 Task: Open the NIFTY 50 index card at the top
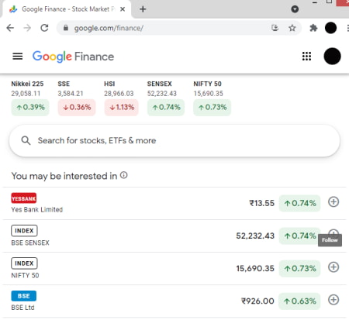coord(212,98)
